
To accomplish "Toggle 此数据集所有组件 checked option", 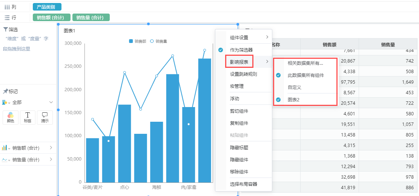I will coord(278,75).
